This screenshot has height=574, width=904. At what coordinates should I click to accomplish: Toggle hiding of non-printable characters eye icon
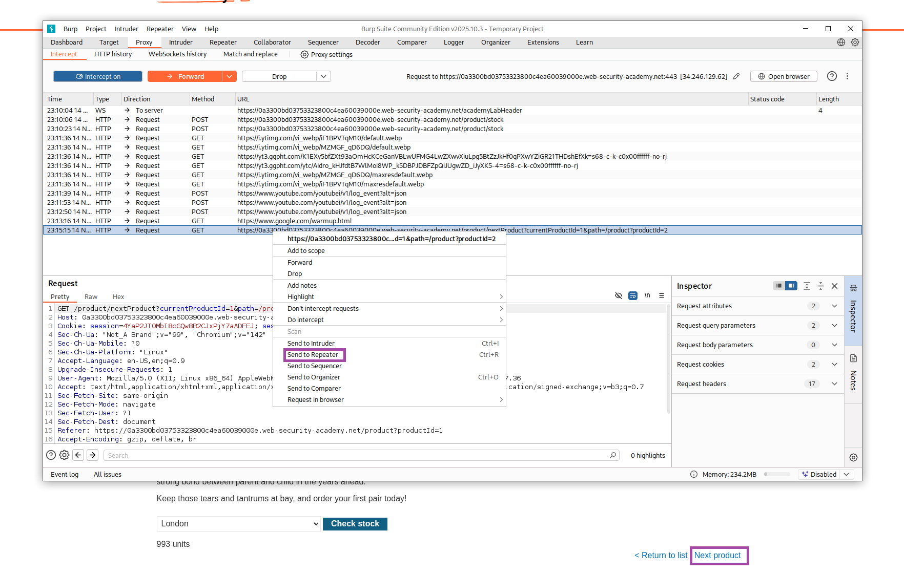tap(619, 295)
